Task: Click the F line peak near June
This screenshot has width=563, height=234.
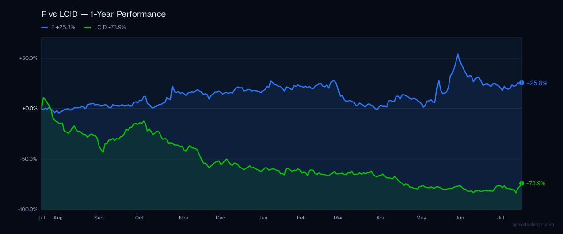Action: [458, 54]
